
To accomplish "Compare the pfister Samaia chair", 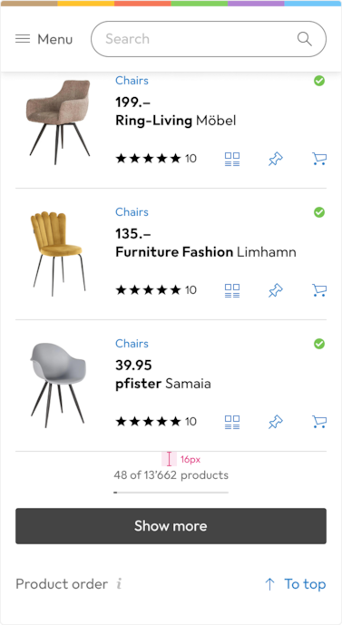I will point(232,422).
